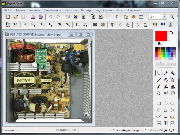Select the Magic Wand tool
Screen dimensions: 180x135
point(172,73)
